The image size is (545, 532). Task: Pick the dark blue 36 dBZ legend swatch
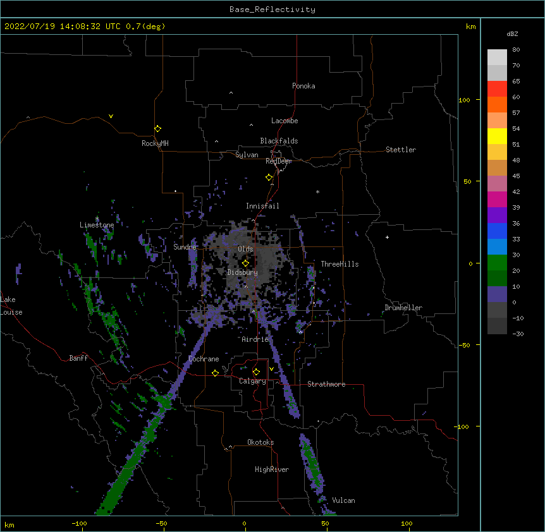point(497,231)
